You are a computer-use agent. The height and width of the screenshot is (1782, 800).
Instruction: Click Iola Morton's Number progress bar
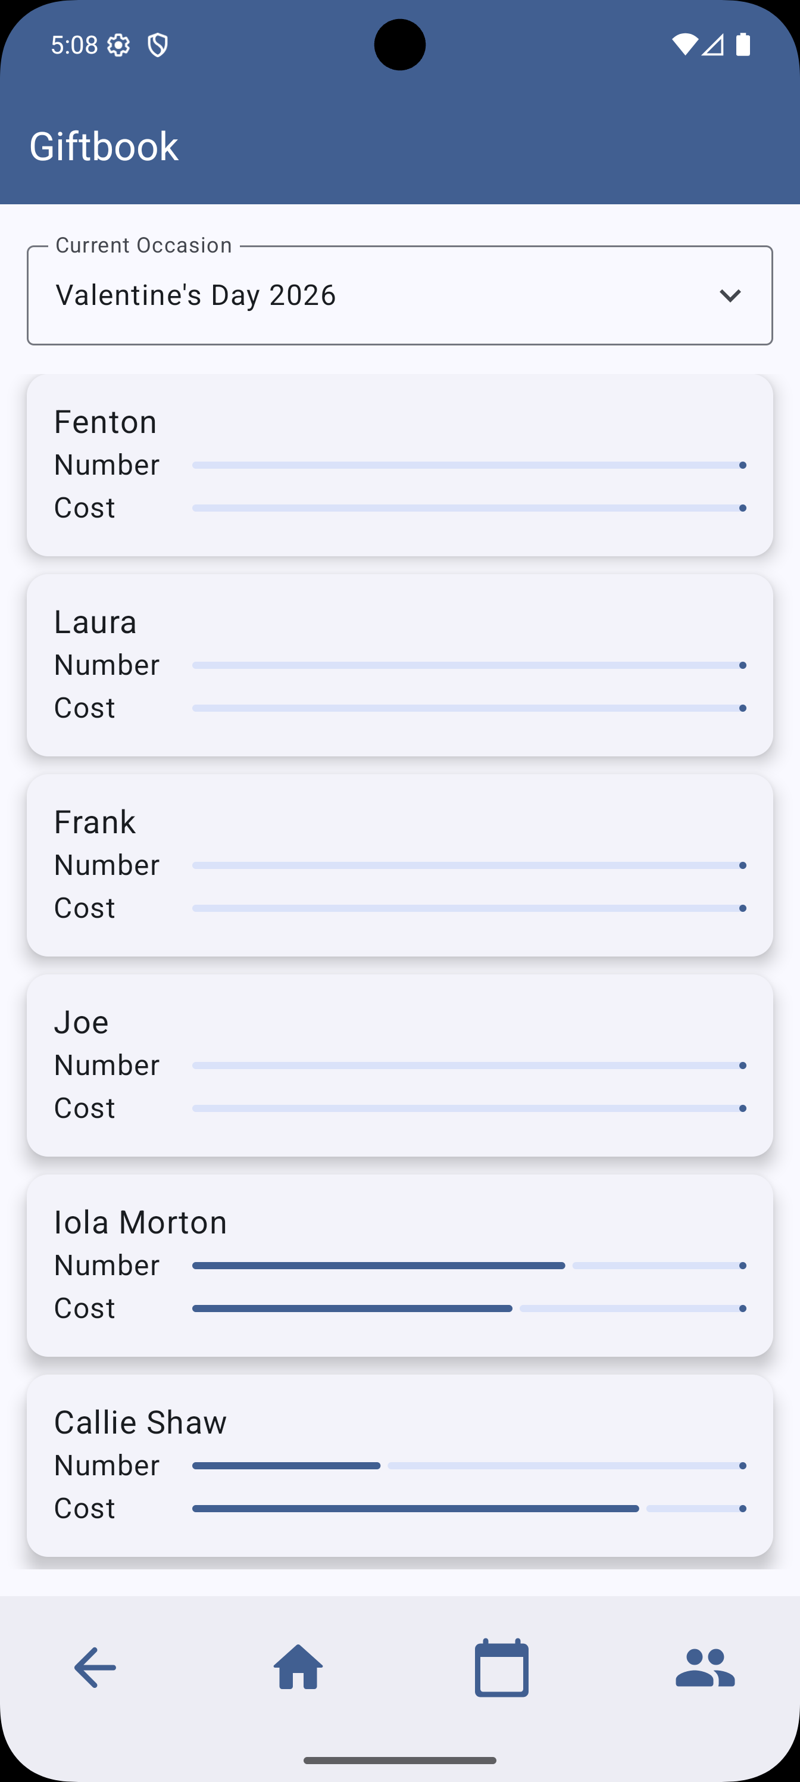469,1265
